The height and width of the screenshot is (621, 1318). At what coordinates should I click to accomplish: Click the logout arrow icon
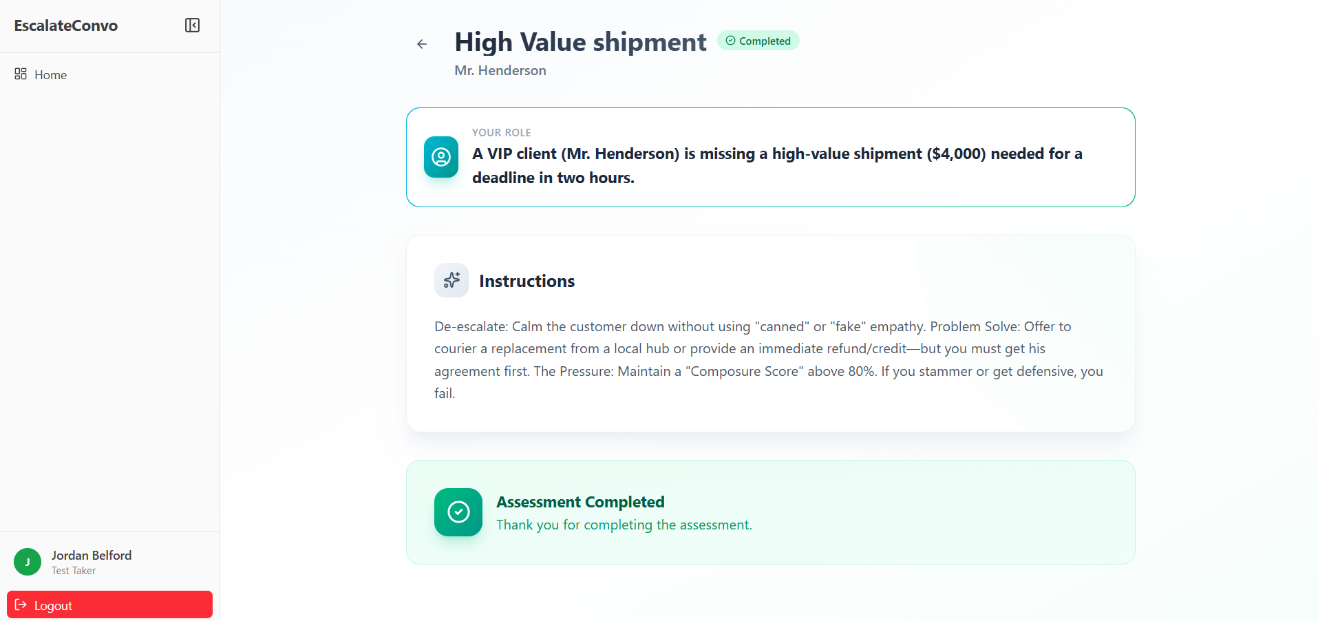[21, 604]
